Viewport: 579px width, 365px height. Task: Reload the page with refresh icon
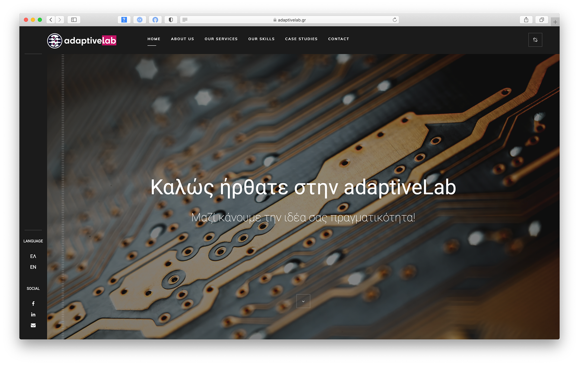coord(394,20)
